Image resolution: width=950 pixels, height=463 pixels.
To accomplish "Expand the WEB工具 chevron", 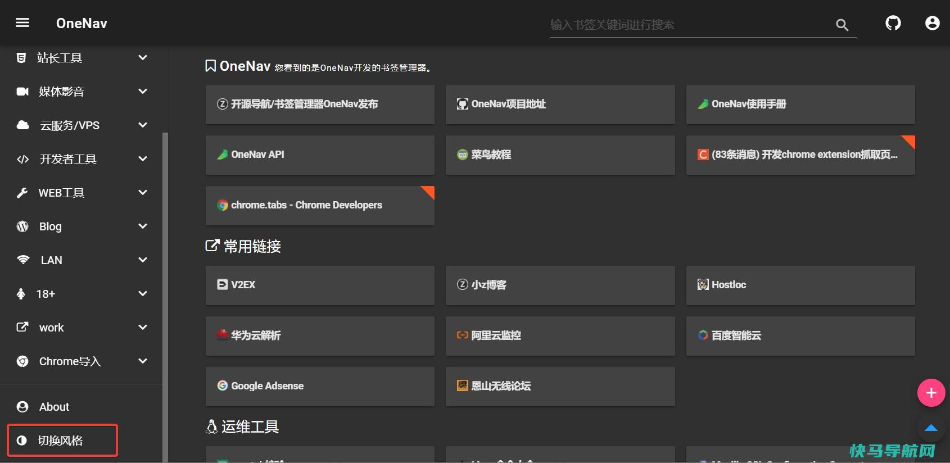I will point(143,193).
